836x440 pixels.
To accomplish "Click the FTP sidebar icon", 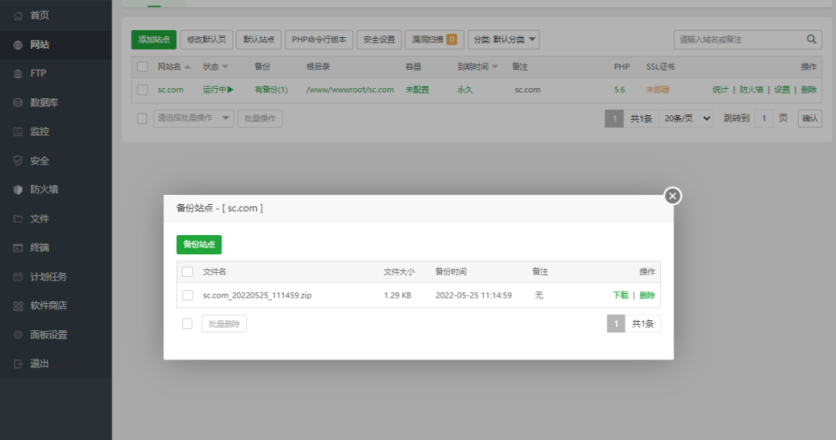I will 18,73.
